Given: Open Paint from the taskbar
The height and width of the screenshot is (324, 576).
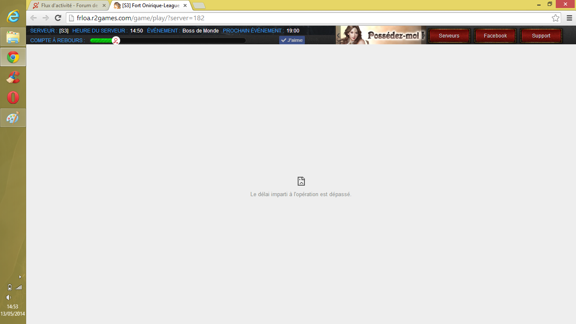Looking at the screenshot, I should (13, 118).
